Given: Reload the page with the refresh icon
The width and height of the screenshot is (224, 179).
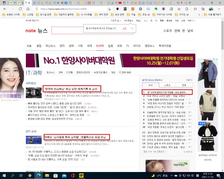Looking at the screenshot, I should pos(20,9).
